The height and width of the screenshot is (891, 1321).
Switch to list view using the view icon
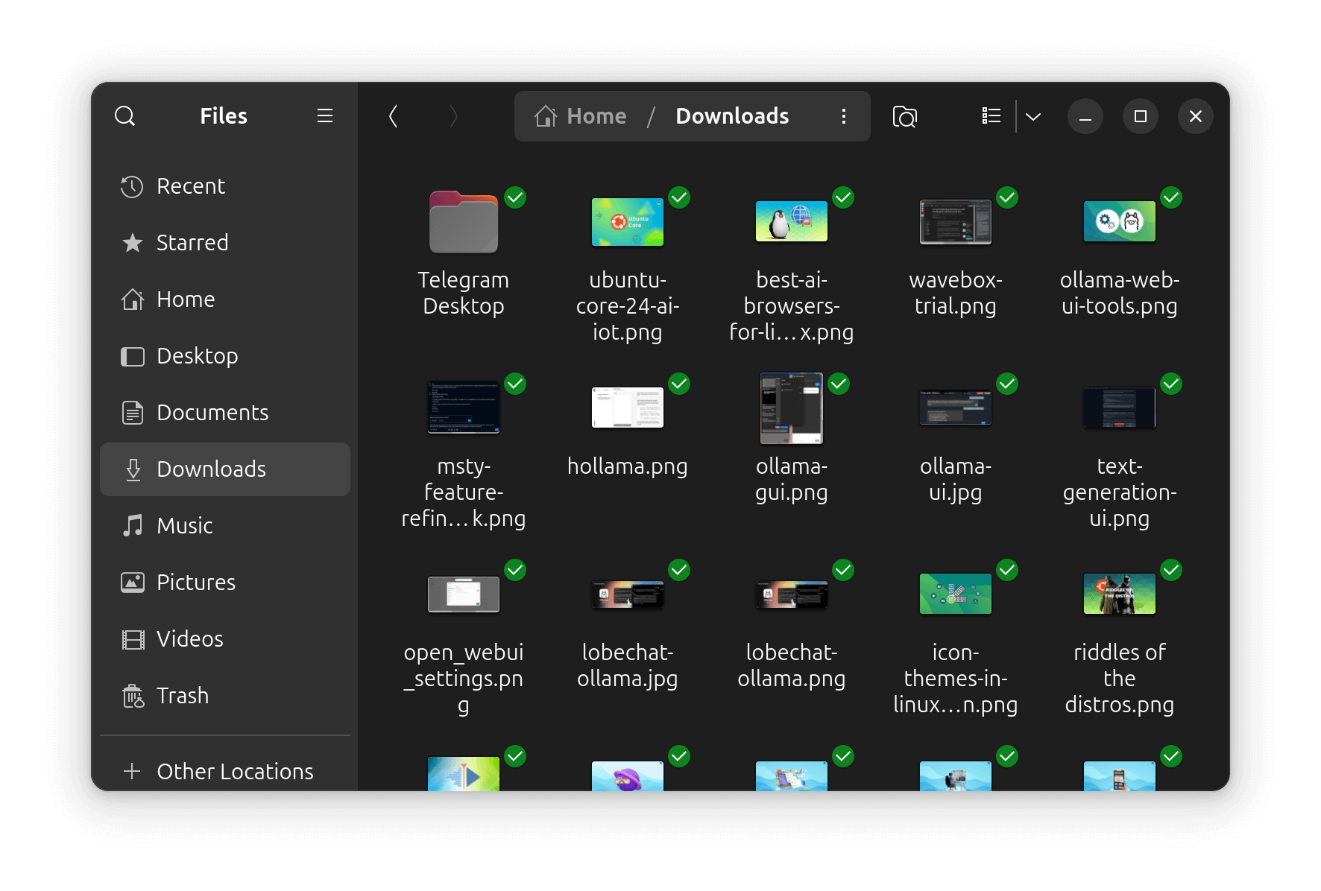991,116
